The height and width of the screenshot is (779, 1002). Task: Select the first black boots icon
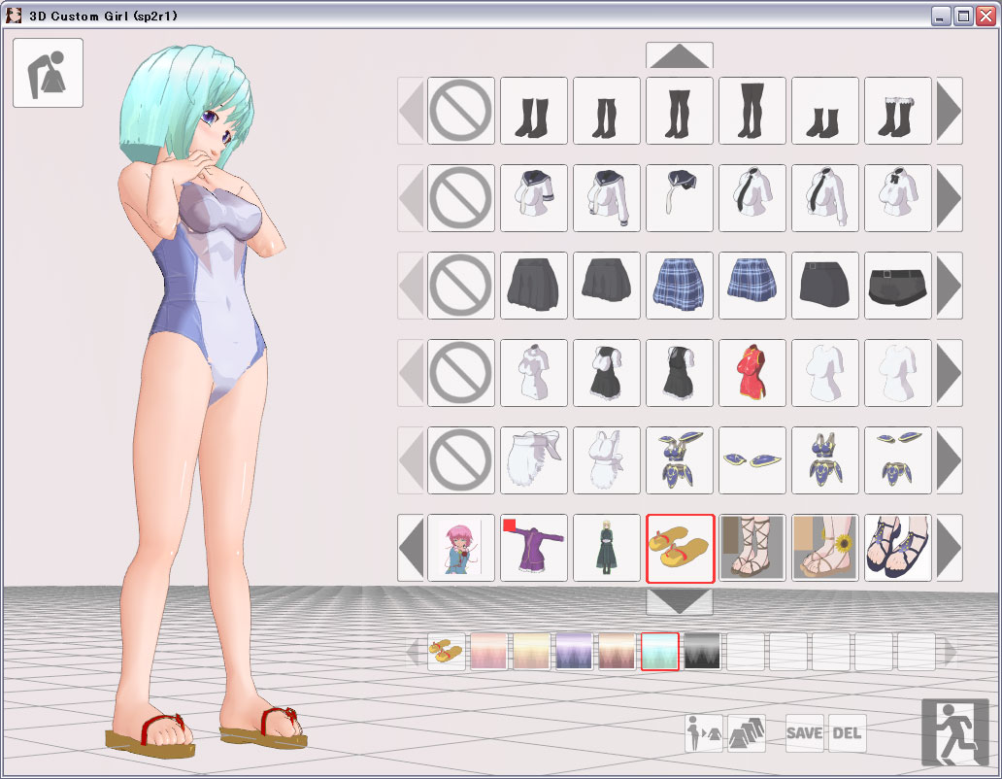[534, 111]
